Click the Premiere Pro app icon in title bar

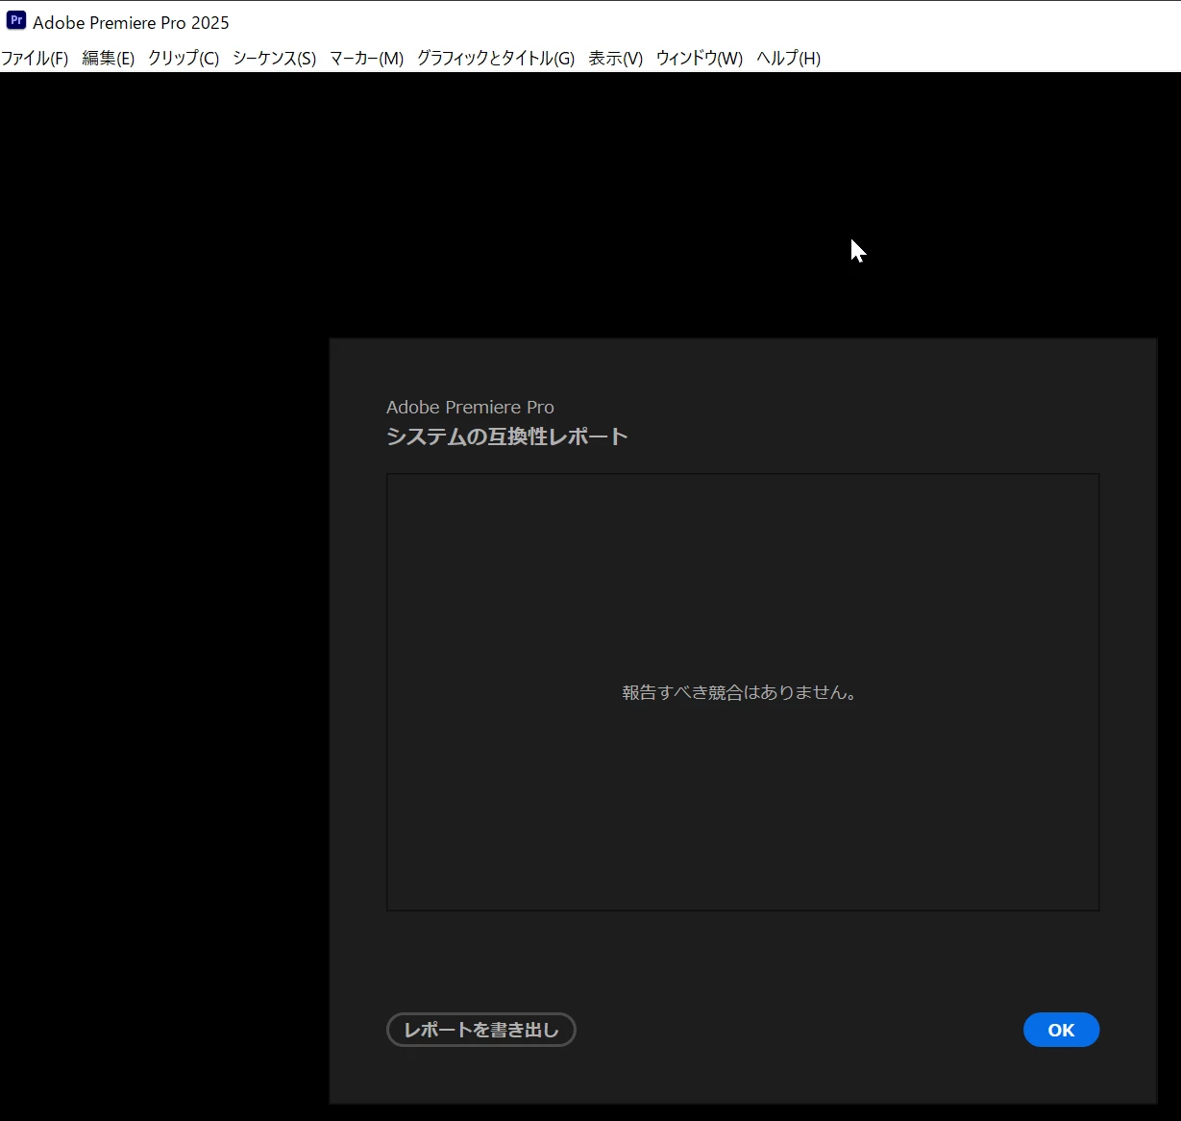pyautogui.click(x=16, y=20)
